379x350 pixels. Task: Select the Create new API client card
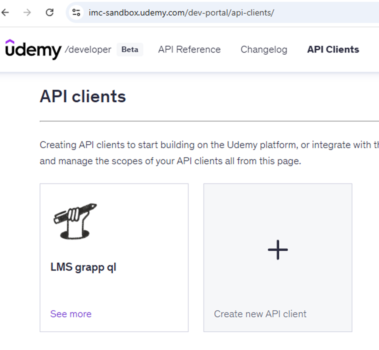coord(278,258)
